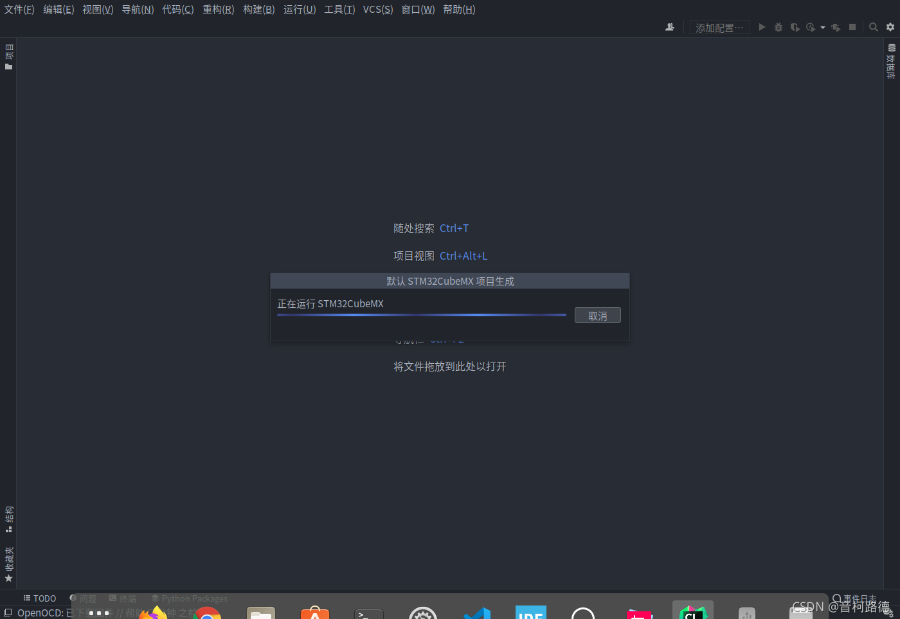Open the 重构(R) menu
Viewport: 900px width, 619px height.
click(219, 10)
